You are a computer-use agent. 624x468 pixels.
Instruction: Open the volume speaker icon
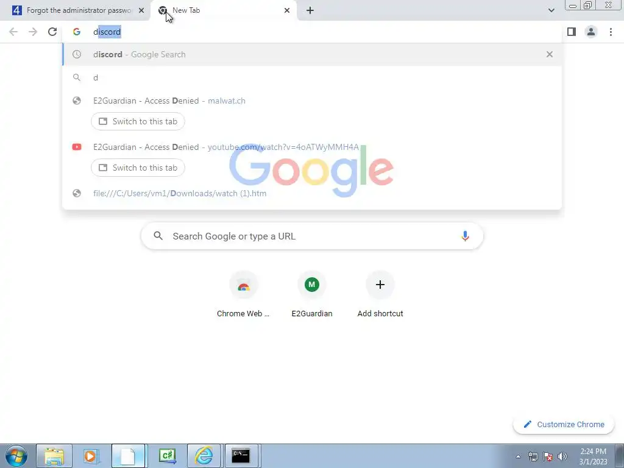562,456
